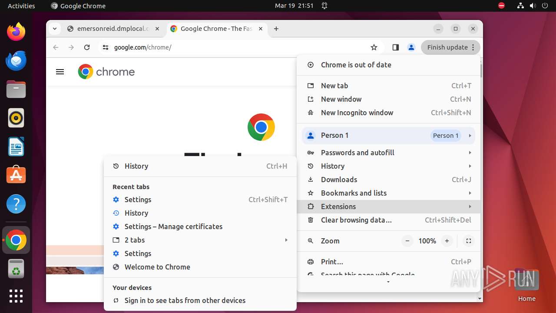Image resolution: width=556 pixels, height=313 pixels.
Task: Expand the Person 1 profile submenu
Action: tap(389, 135)
